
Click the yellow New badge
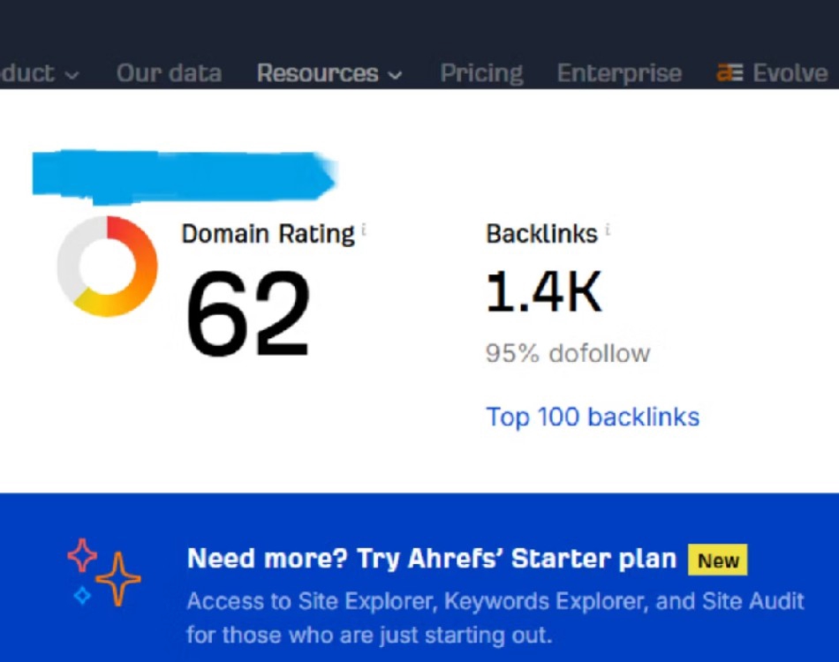coord(717,560)
